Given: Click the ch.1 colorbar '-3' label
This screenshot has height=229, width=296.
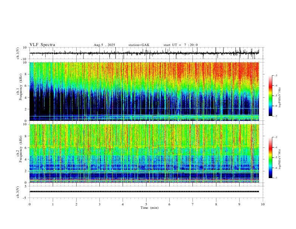Looking at the screenshot, I should [275, 75].
